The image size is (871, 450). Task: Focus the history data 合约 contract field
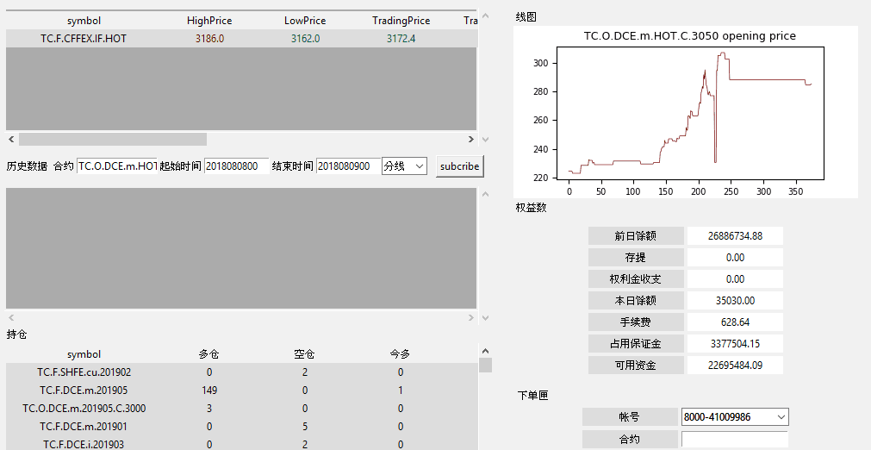pos(117,166)
